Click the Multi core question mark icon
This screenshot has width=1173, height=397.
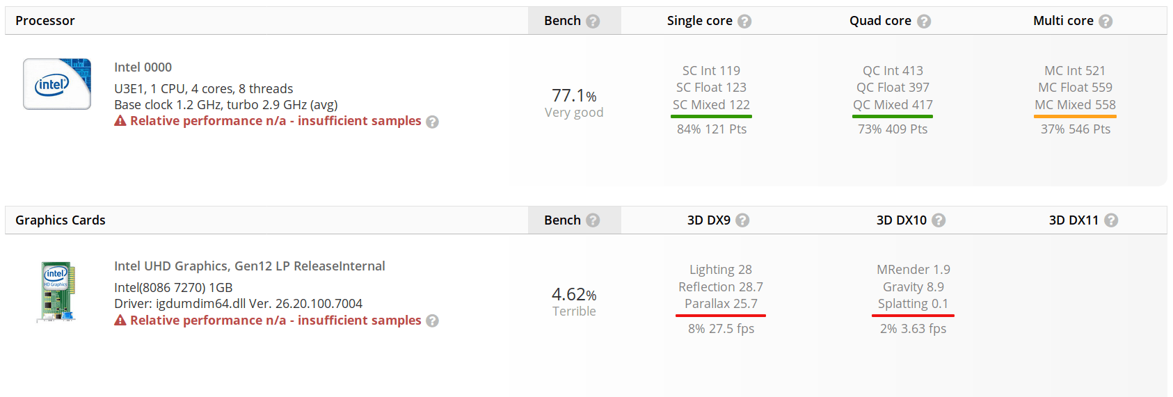pos(1106,21)
